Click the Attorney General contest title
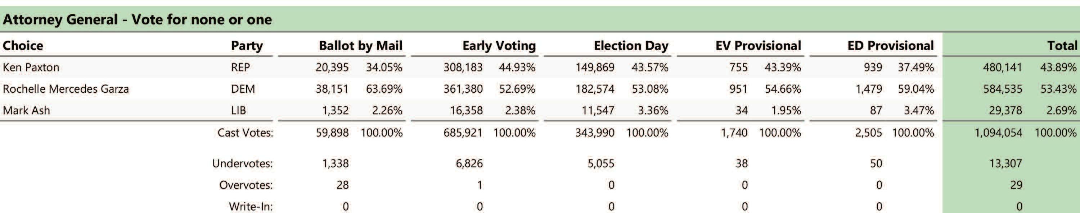 [x=137, y=20]
